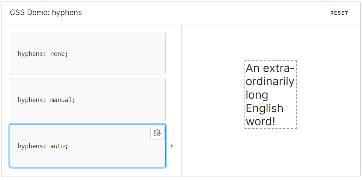Screen dimensions: 363x180
Task: Select the hyphens: auto choice box
Action: point(88,146)
